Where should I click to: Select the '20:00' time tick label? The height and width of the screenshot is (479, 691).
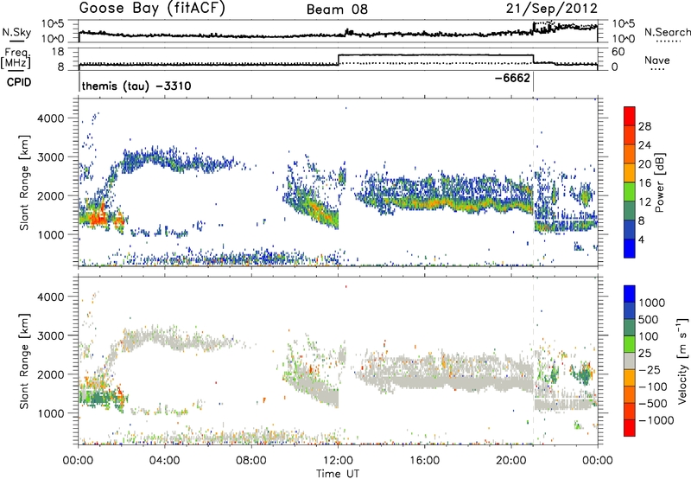pyautogui.click(x=510, y=461)
